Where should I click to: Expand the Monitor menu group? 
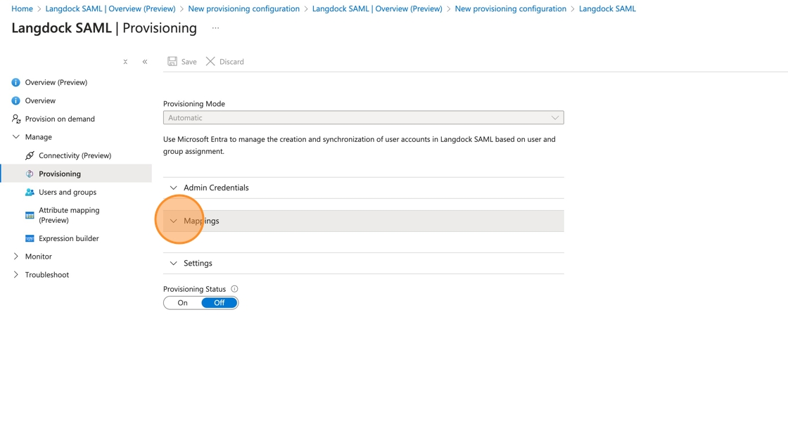[15, 257]
